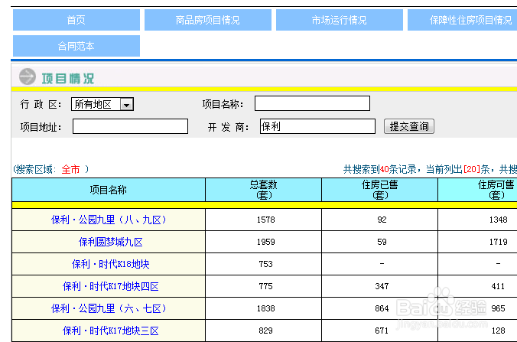517x342 pixels.
Task: Switch to 保障性住房项目情况 tab
Action: [x=462, y=20]
